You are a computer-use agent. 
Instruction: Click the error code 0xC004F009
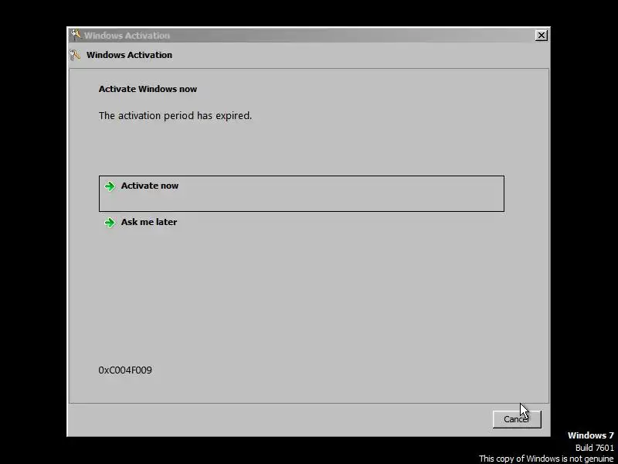click(x=125, y=370)
